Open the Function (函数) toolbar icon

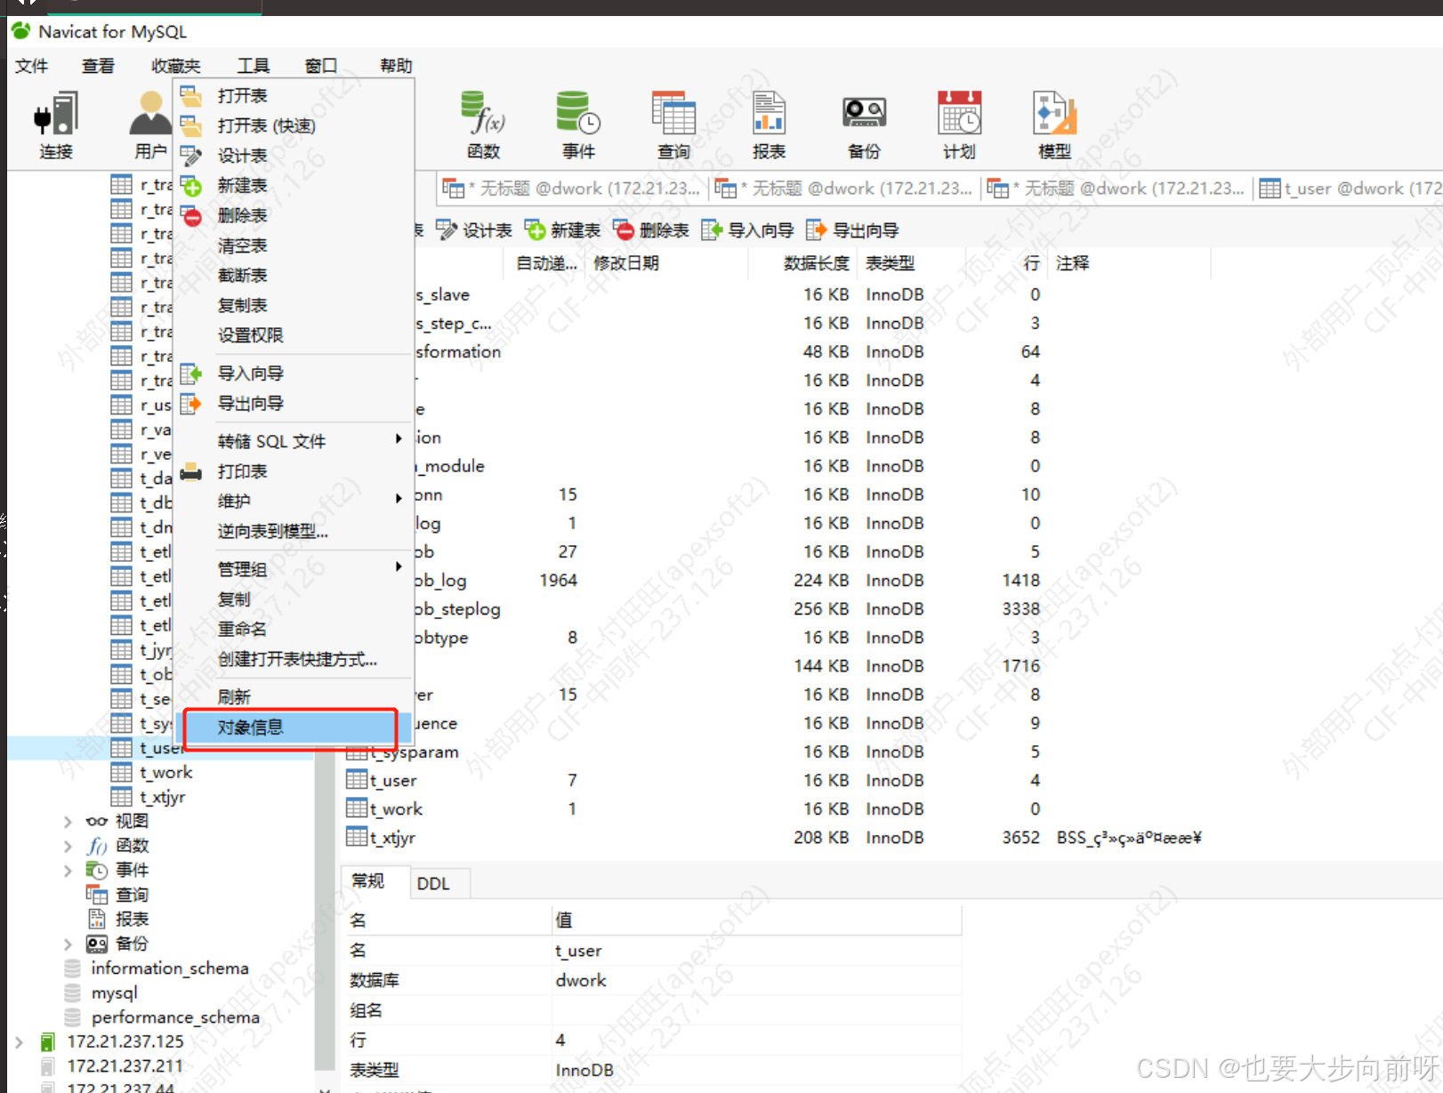click(x=484, y=125)
